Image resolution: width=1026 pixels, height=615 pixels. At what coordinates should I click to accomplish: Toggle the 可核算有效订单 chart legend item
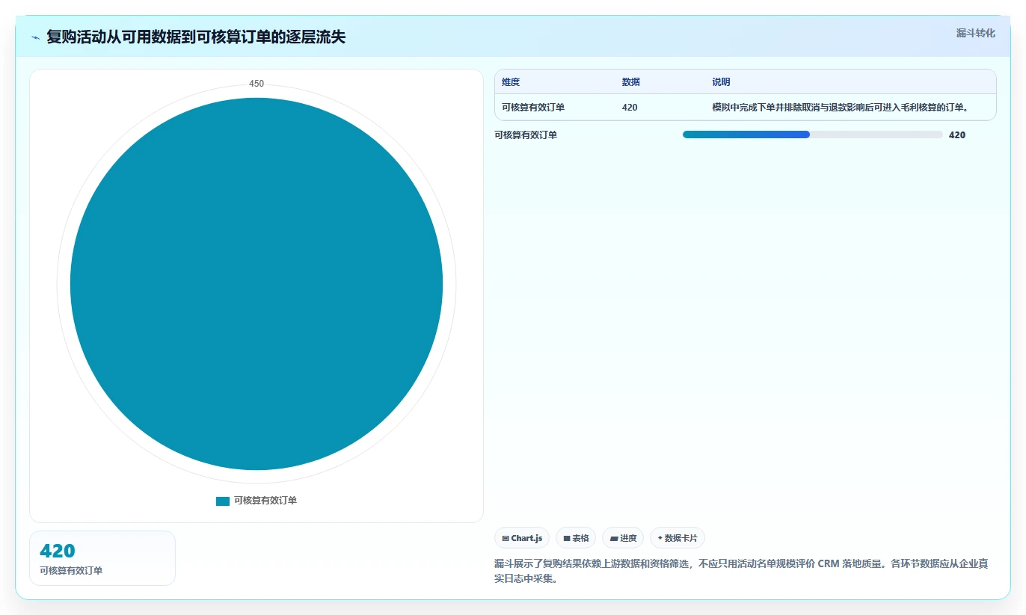[x=256, y=501]
